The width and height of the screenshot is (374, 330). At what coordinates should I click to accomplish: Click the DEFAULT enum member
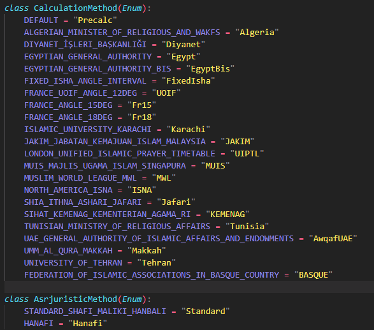41,20
